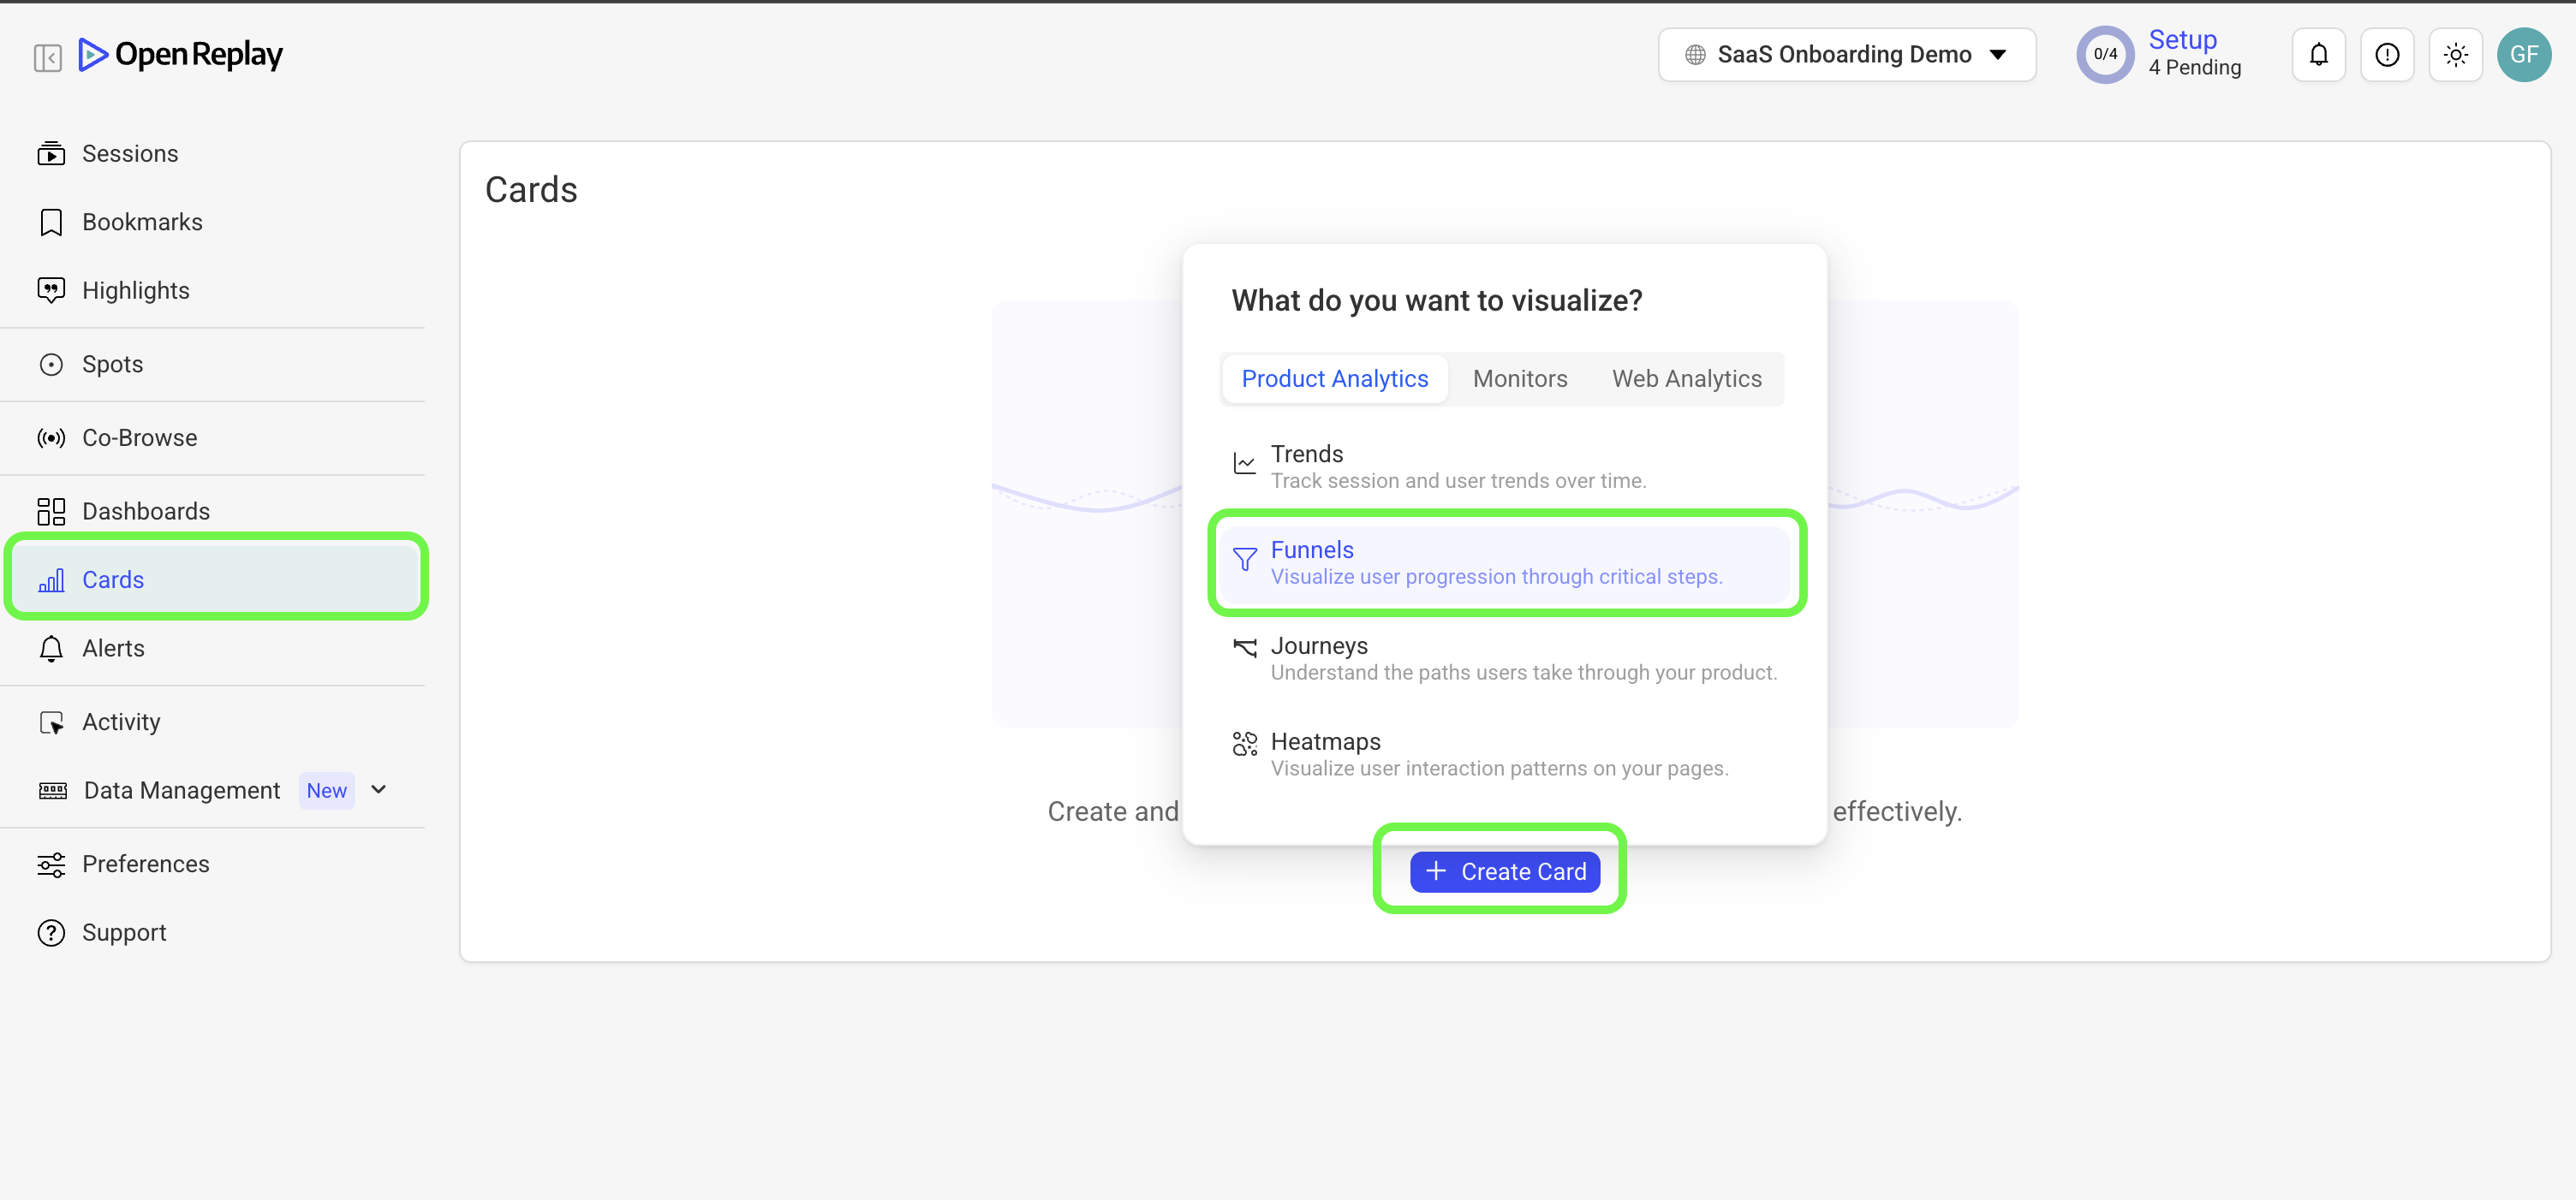Select the Trends card type
Image resolution: width=2576 pixels, height=1200 pixels.
tap(1504, 466)
